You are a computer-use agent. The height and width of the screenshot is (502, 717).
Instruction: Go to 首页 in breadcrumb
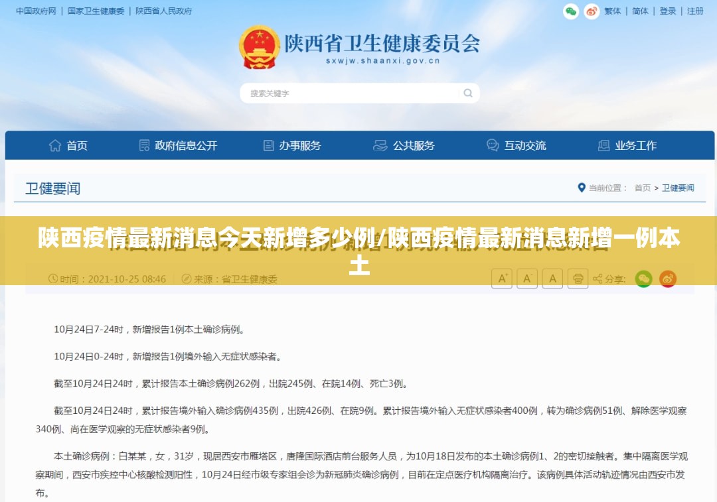[643, 188]
